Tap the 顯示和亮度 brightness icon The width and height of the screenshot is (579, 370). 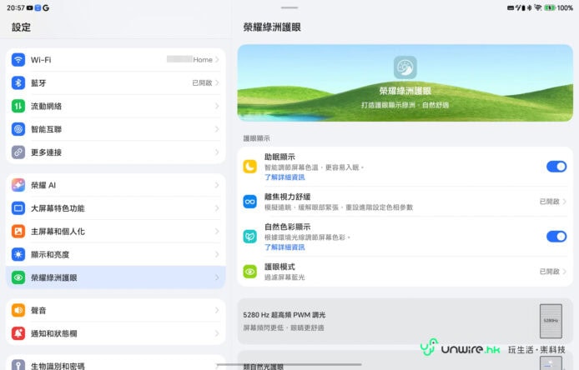coord(18,254)
